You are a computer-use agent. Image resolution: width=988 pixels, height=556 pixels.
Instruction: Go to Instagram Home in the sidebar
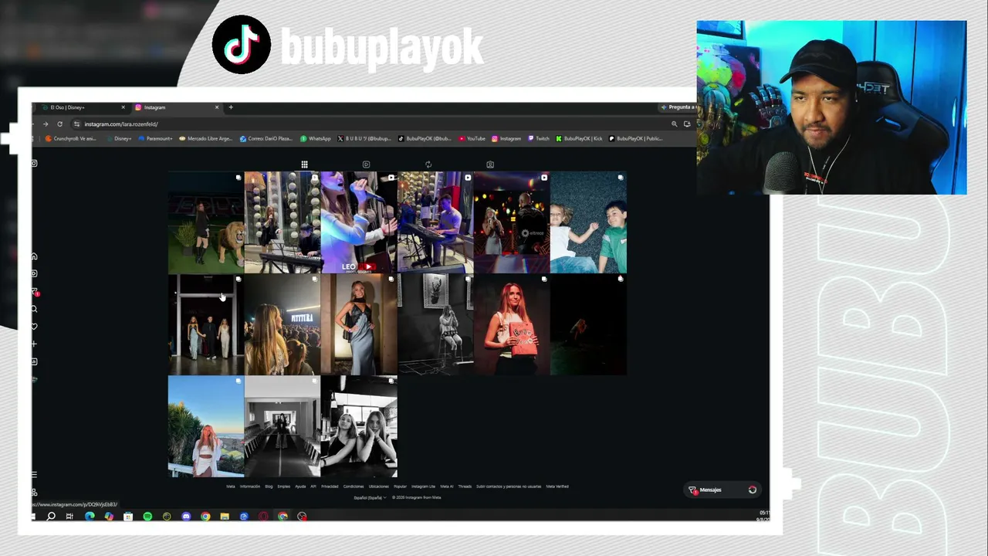click(34, 256)
